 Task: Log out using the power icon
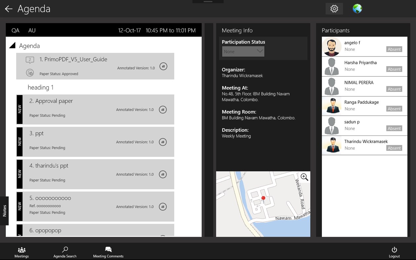pyautogui.click(x=394, y=252)
